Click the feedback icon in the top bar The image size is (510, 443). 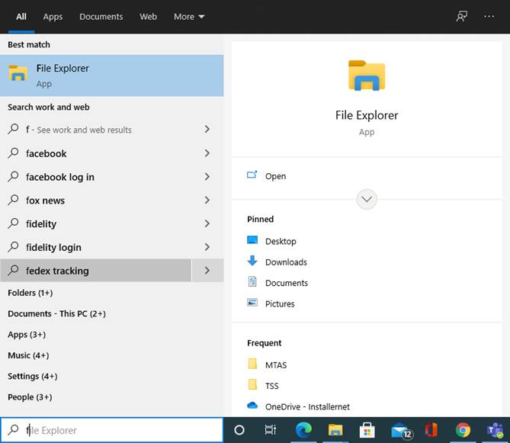coord(461,16)
